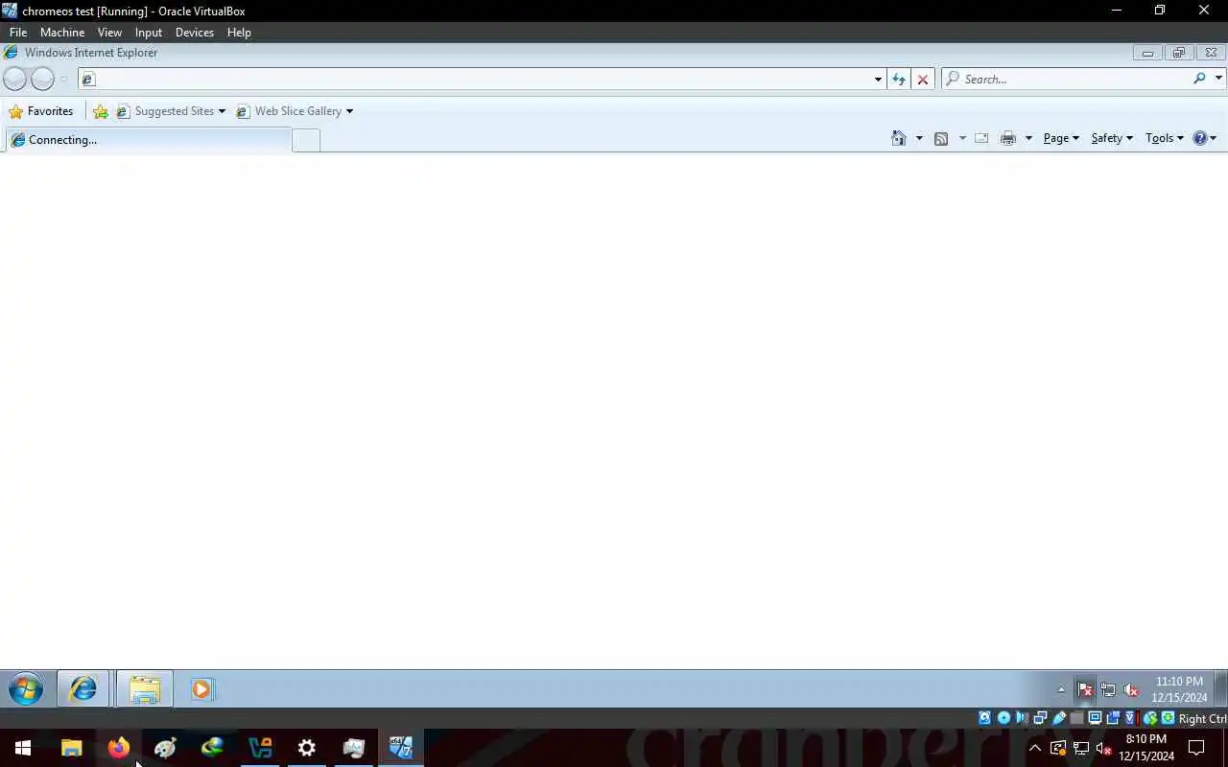Click the blue magnifier search button

click(1199, 79)
